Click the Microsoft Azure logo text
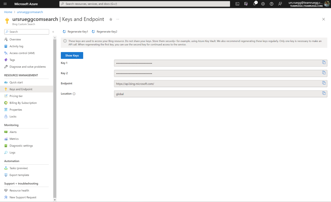The image size is (331, 202). 26,4
